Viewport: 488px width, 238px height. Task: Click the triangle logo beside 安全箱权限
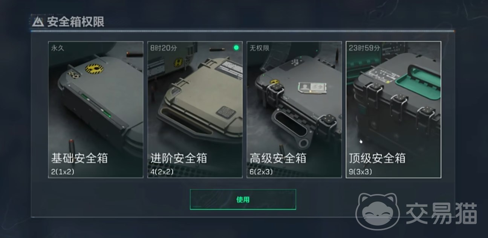coord(38,22)
